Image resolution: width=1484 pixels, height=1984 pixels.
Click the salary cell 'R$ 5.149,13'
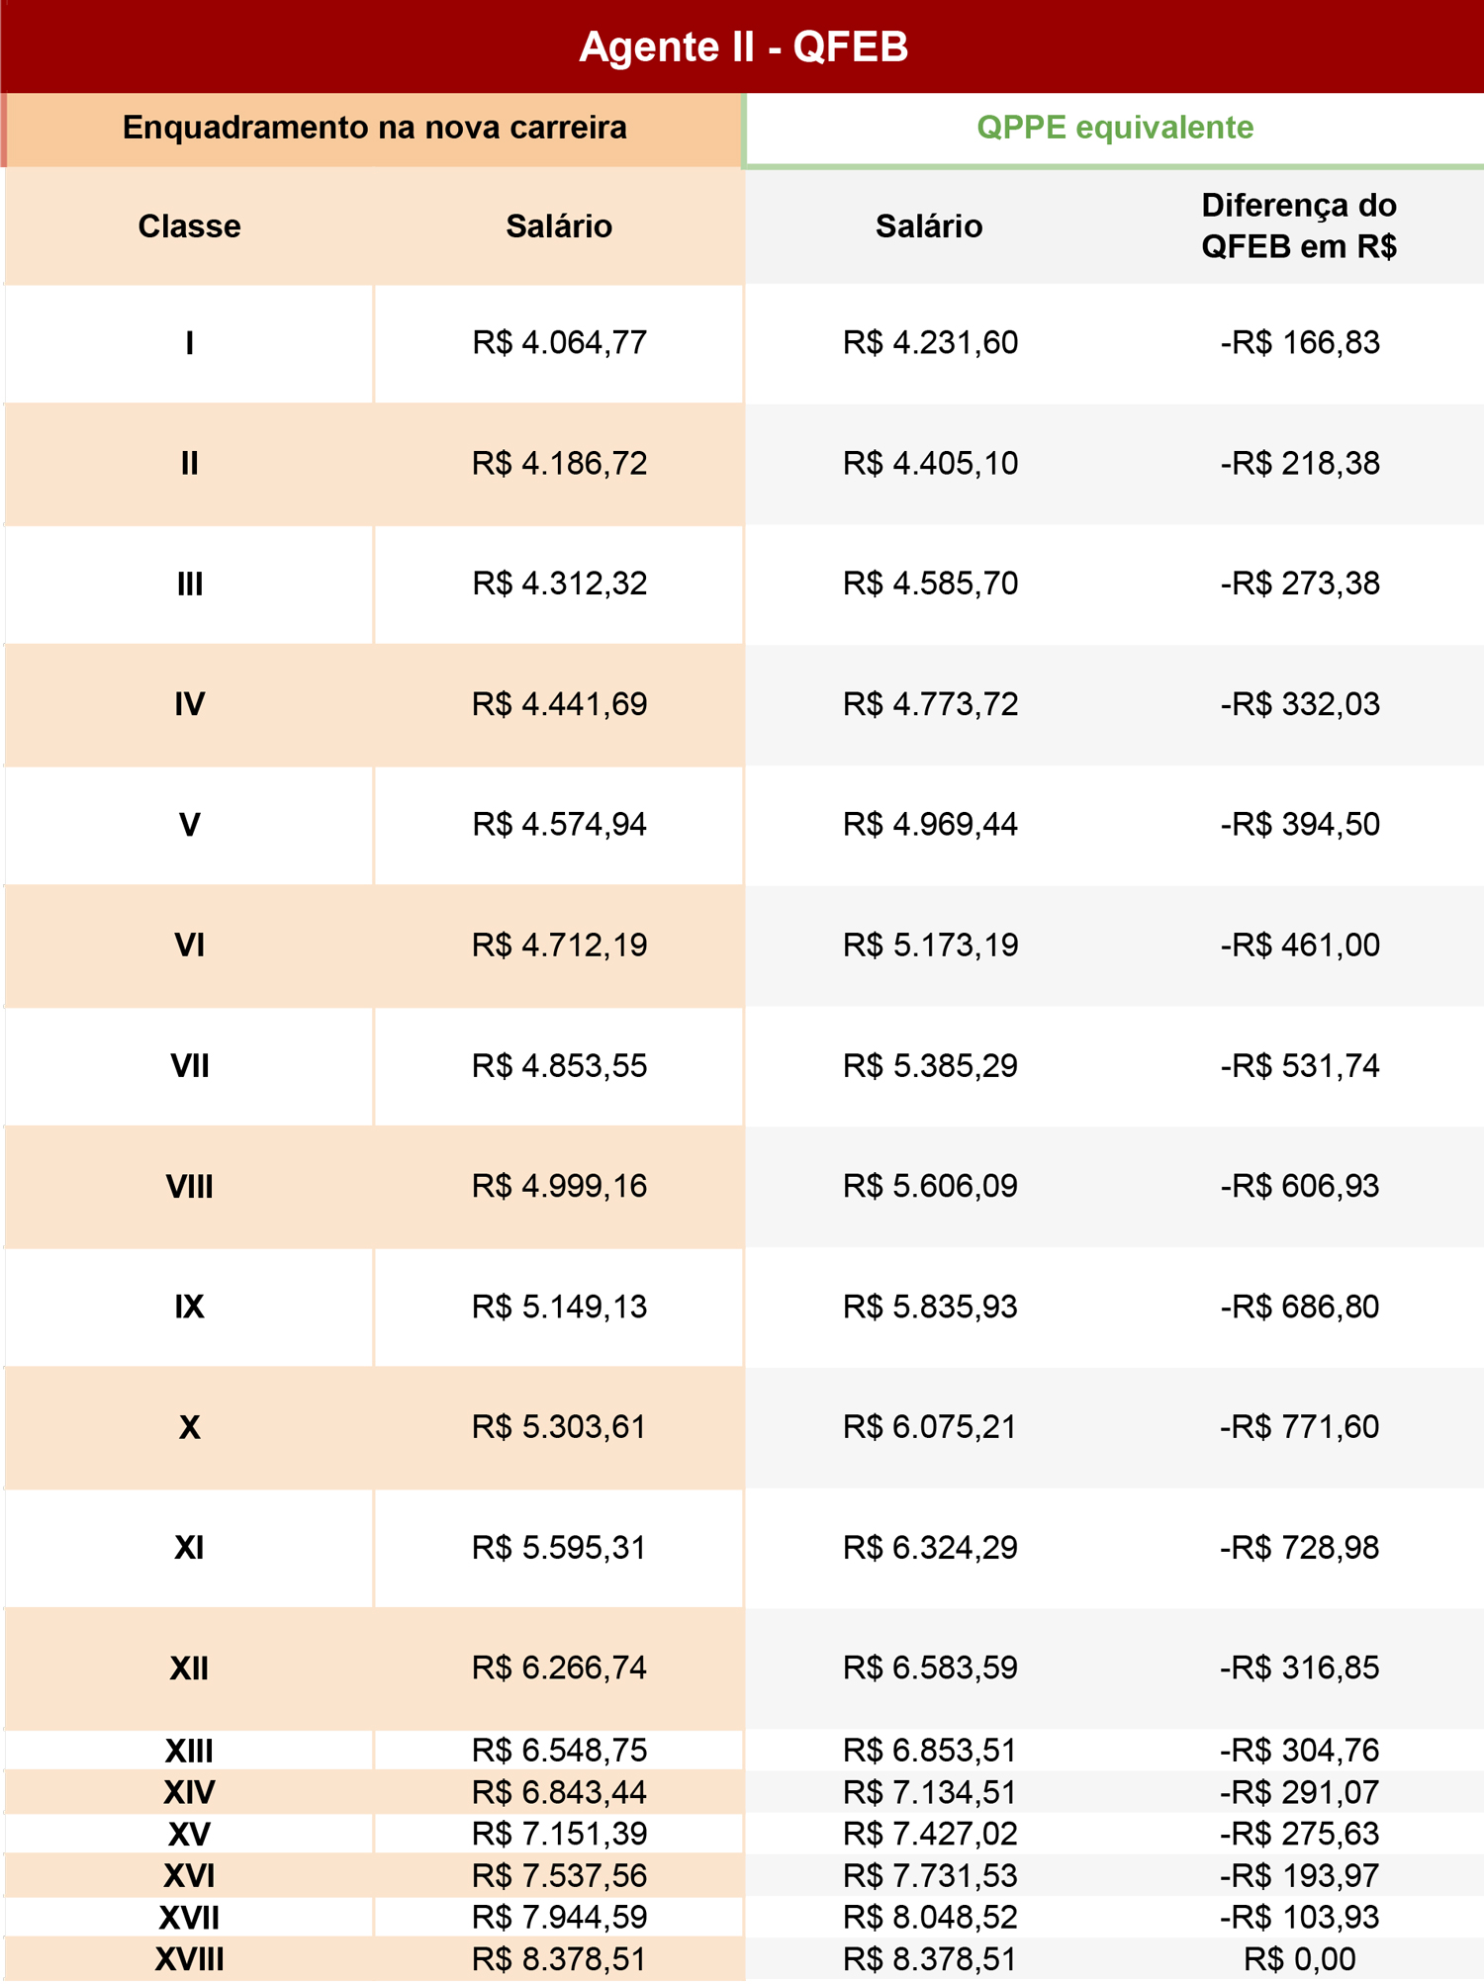click(x=559, y=1307)
